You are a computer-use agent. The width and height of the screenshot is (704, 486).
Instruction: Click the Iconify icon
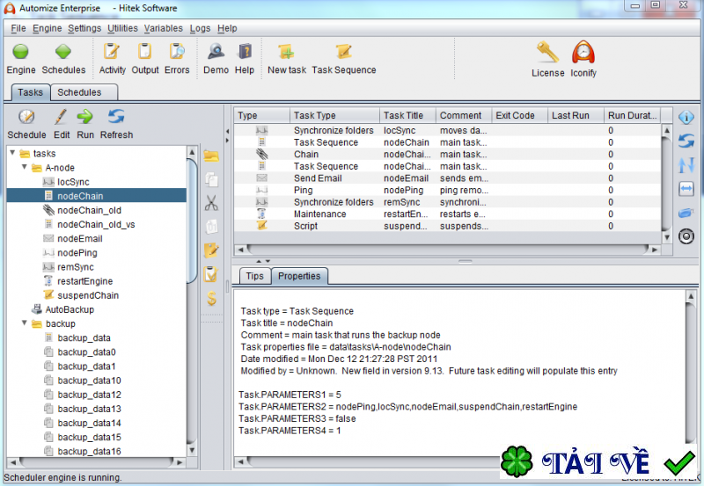pos(583,54)
